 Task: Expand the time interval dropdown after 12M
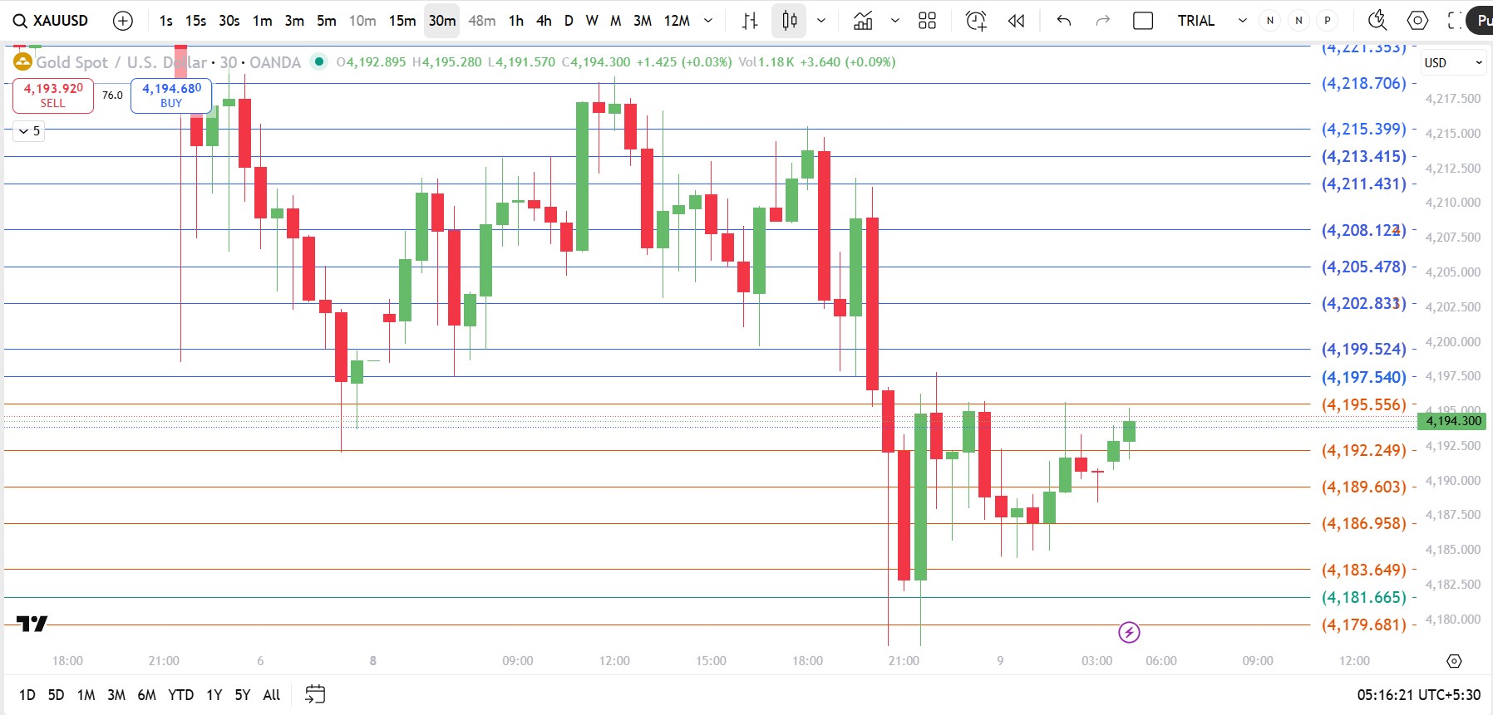click(708, 21)
